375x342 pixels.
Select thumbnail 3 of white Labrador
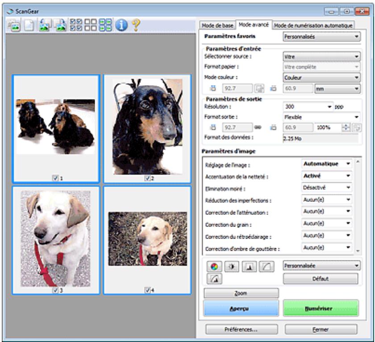coord(56,240)
